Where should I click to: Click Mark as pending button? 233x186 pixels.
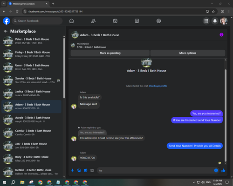point(110,53)
